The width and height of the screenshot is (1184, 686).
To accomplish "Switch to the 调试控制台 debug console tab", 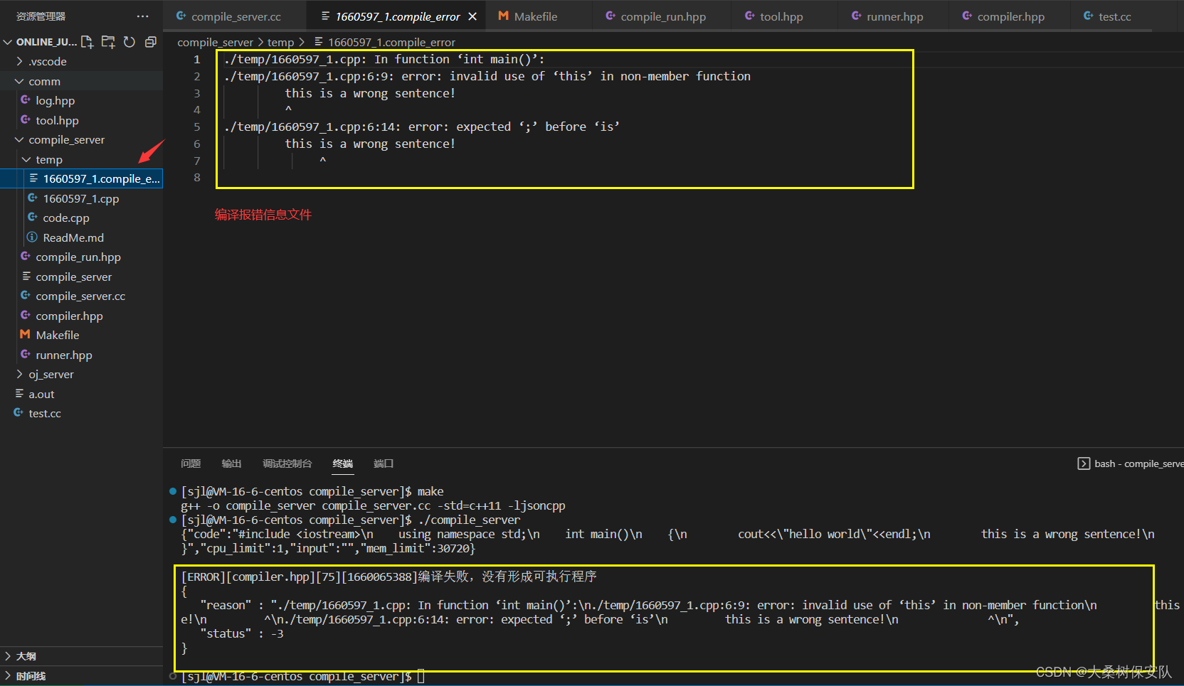I will pos(287,464).
